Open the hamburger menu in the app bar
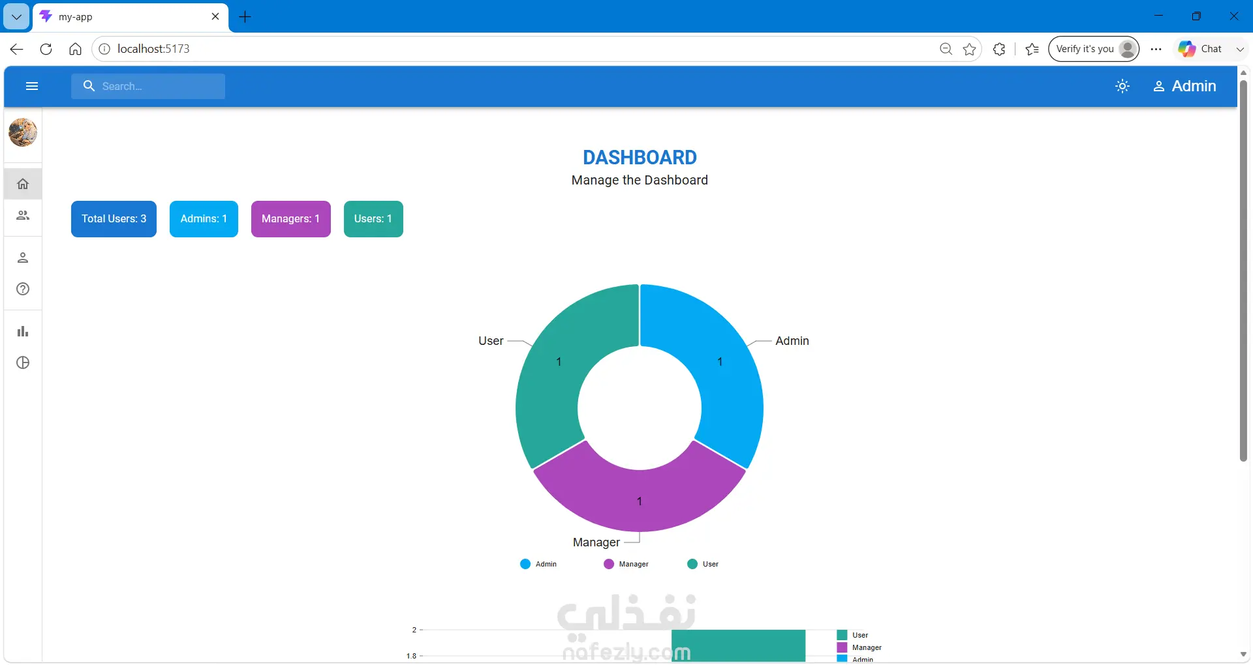Screen dimensions: 1253x665 click(x=32, y=86)
